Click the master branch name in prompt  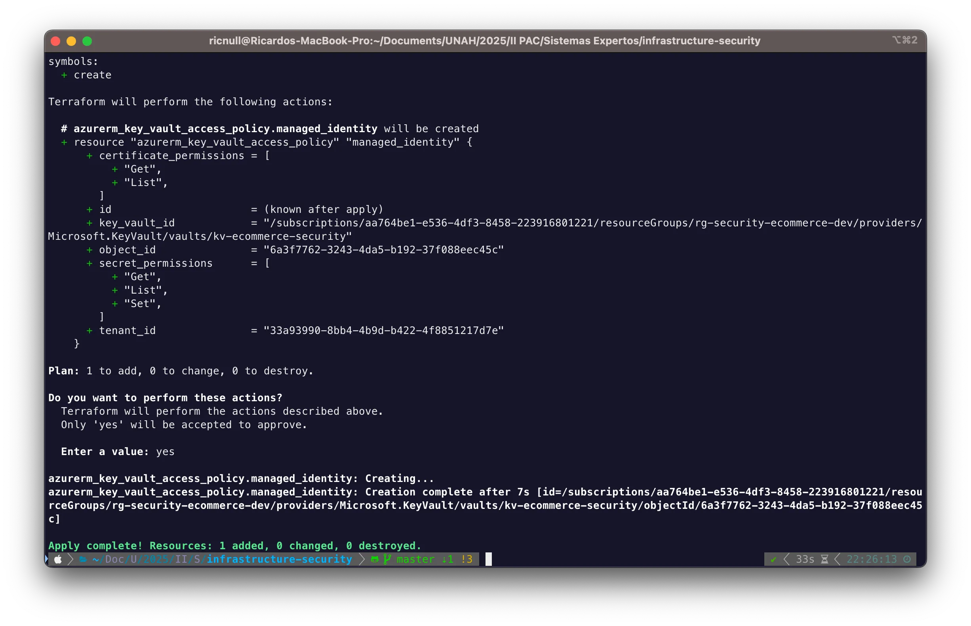(x=415, y=560)
